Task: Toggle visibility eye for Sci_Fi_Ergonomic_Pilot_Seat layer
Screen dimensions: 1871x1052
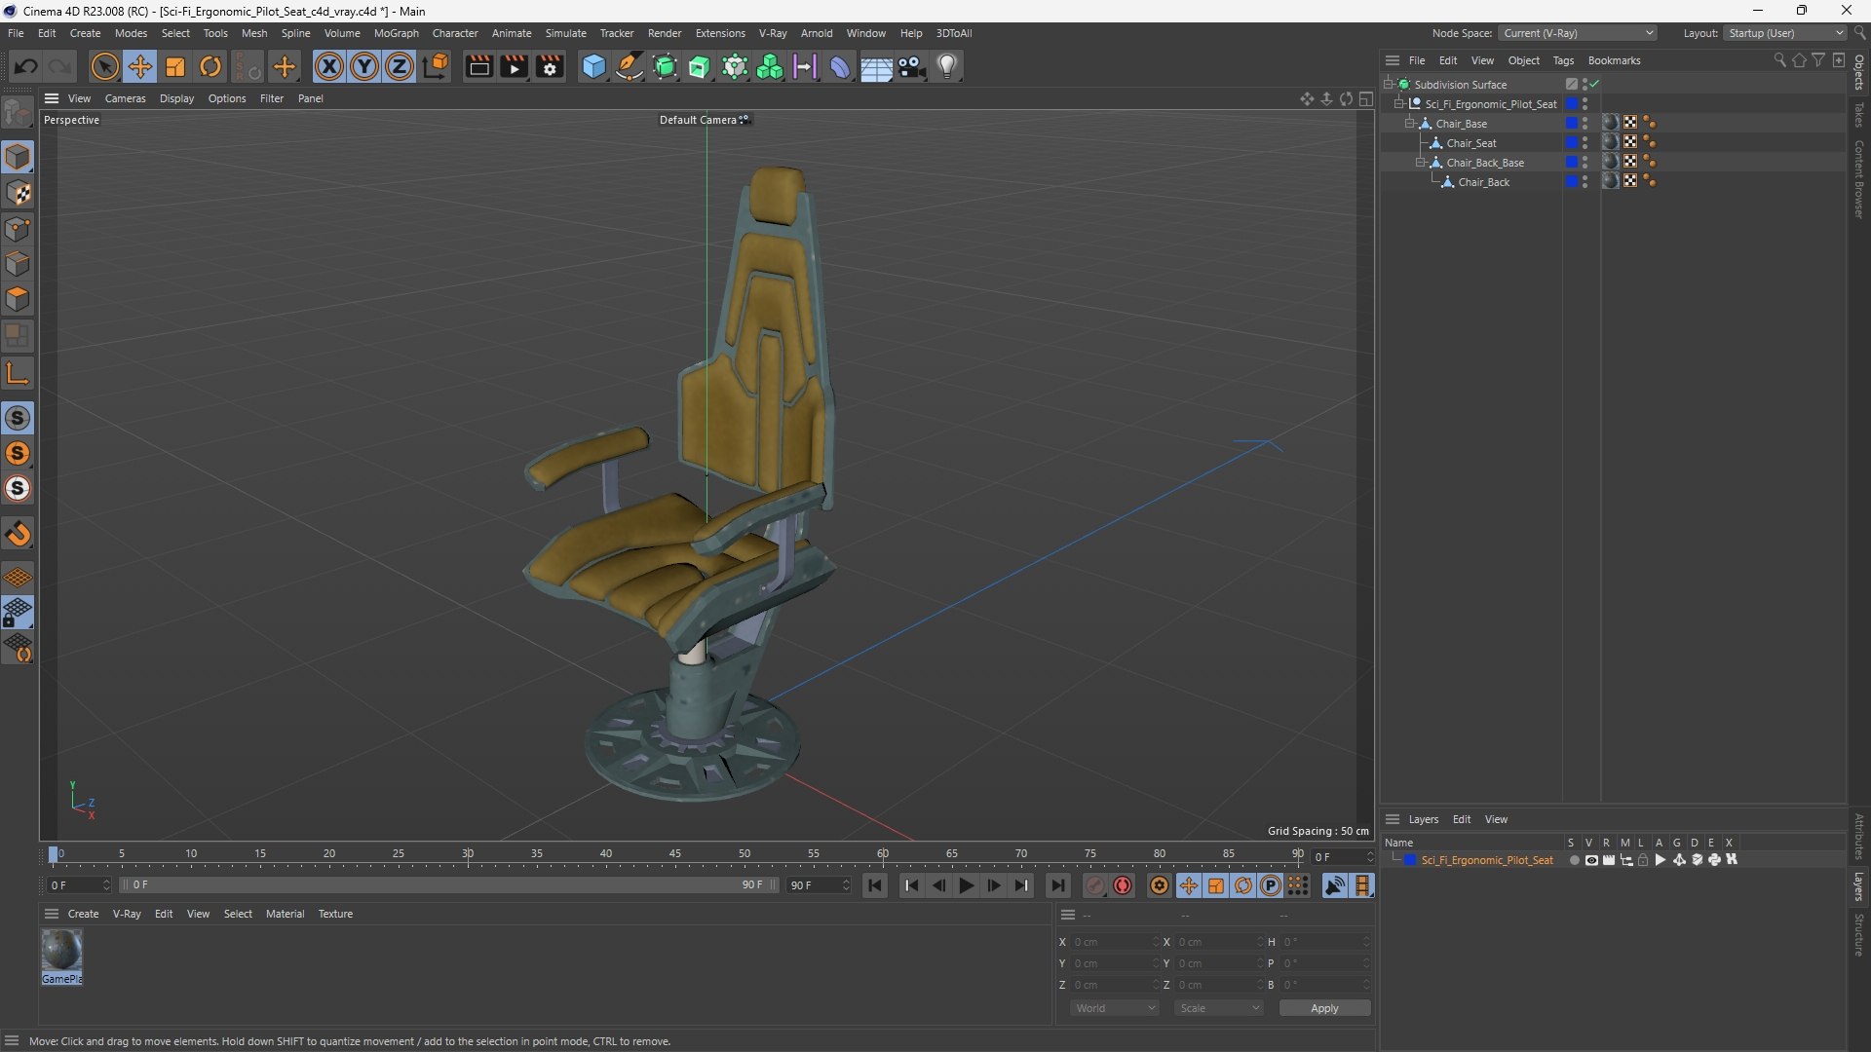Action: point(1591,860)
